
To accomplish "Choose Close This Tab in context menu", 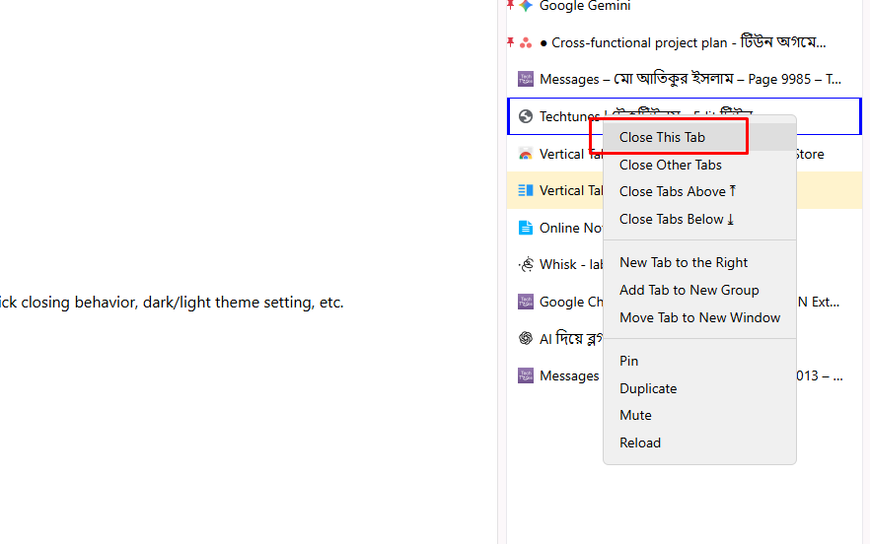I will point(699,137).
